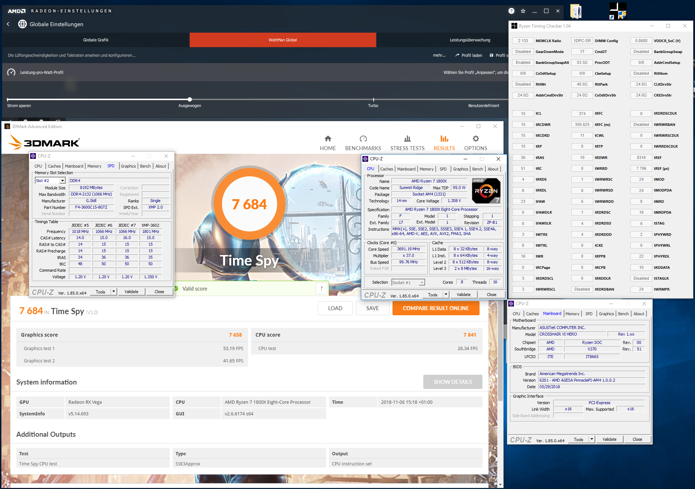Open Tools dropdown arrow in CPU-Z SPD window
This screenshot has height=489, width=695.
click(x=114, y=292)
